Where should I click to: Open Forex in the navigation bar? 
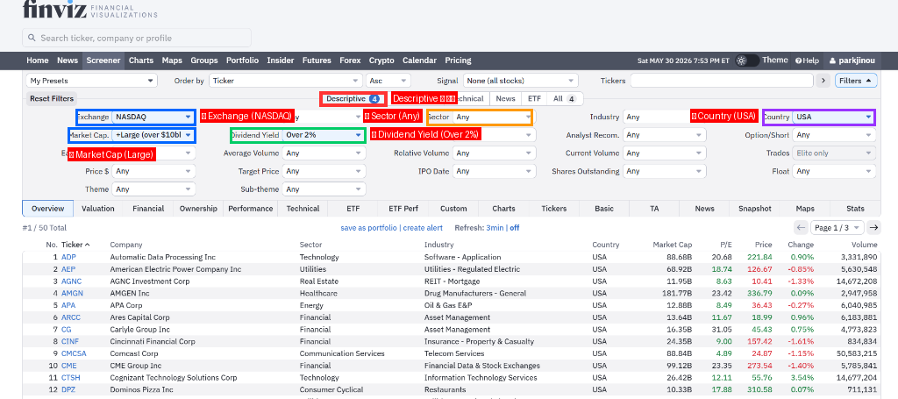(x=350, y=61)
